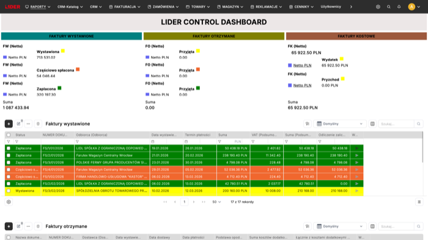Expand the ZAMÓWIENIA menu
The height and width of the screenshot is (240, 428).
click(163, 7)
